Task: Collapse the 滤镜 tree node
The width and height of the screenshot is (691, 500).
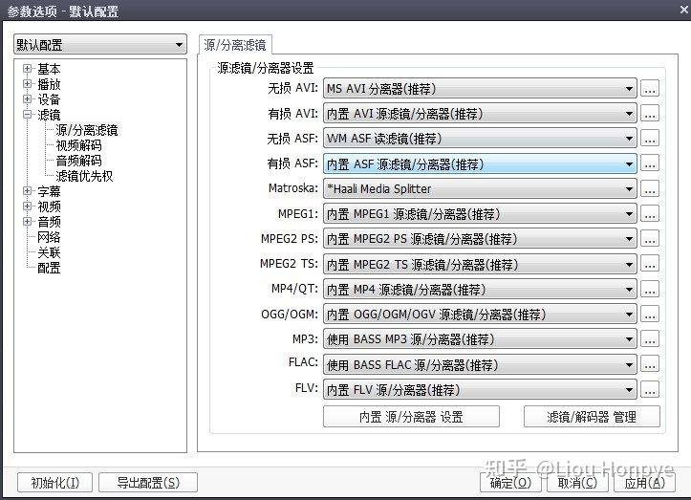Action: [x=28, y=115]
